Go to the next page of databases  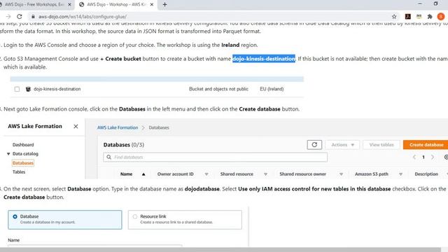(x=433, y=157)
